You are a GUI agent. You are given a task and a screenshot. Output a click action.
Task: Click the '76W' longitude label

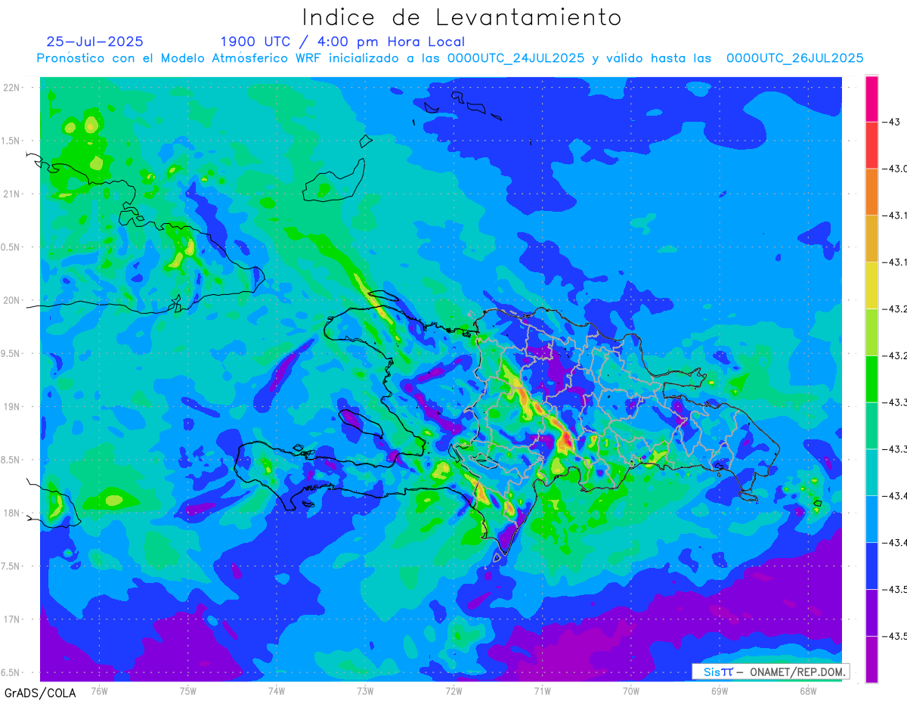click(99, 690)
